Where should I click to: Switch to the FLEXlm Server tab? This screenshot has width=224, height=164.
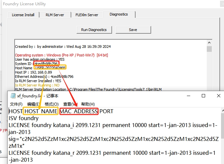click(x=87, y=15)
